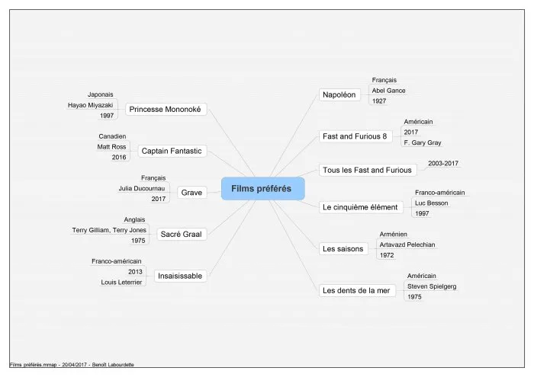This screenshot has height=377, width=534.
Task: Select the Insaisissable topic box
Action: 180,276
